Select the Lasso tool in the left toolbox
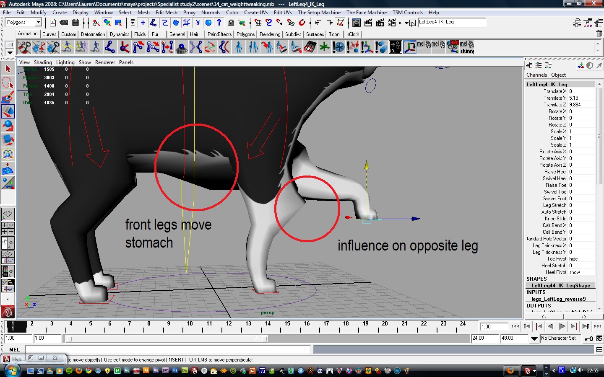Screen dimensions: 604x377 (8, 82)
